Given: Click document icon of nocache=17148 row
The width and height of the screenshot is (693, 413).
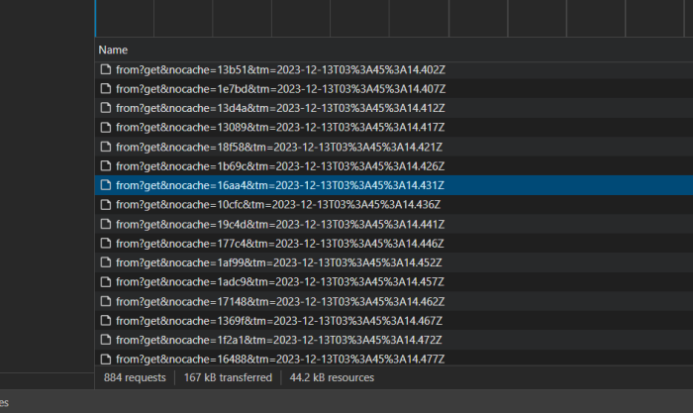Looking at the screenshot, I should click(106, 301).
